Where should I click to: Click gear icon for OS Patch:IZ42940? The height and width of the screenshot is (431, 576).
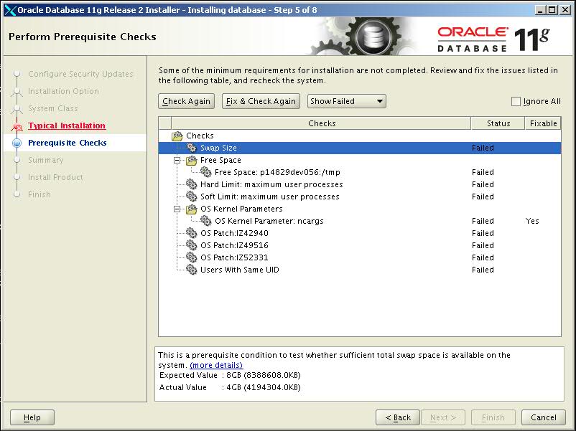[x=191, y=233]
